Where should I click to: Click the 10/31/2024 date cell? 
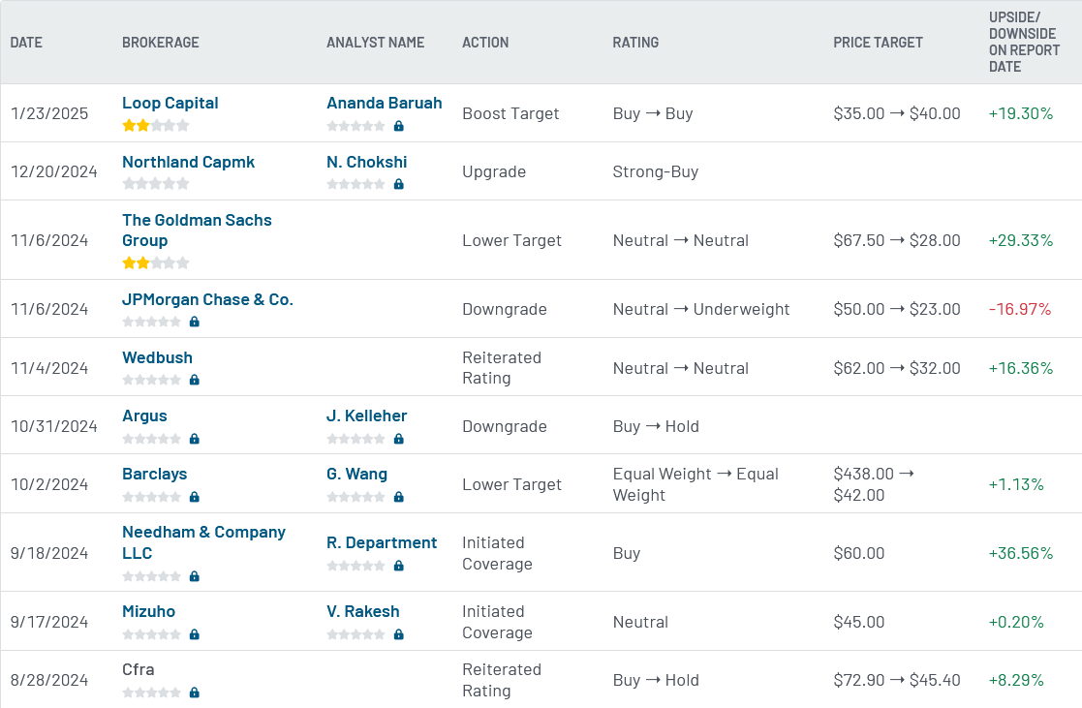click(x=54, y=426)
